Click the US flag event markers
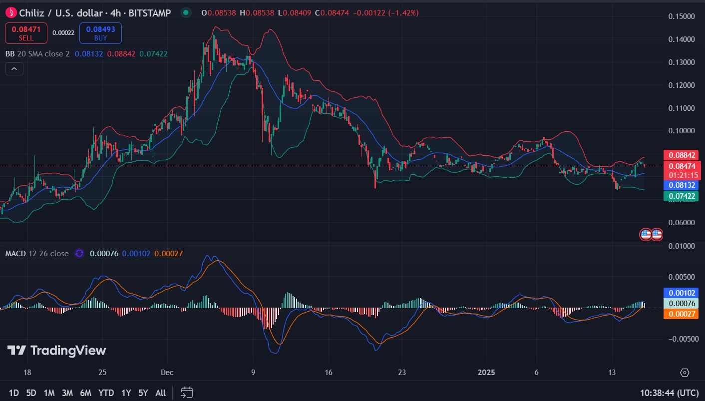This screenshot has width=705, height=401. tap(651, 234)
